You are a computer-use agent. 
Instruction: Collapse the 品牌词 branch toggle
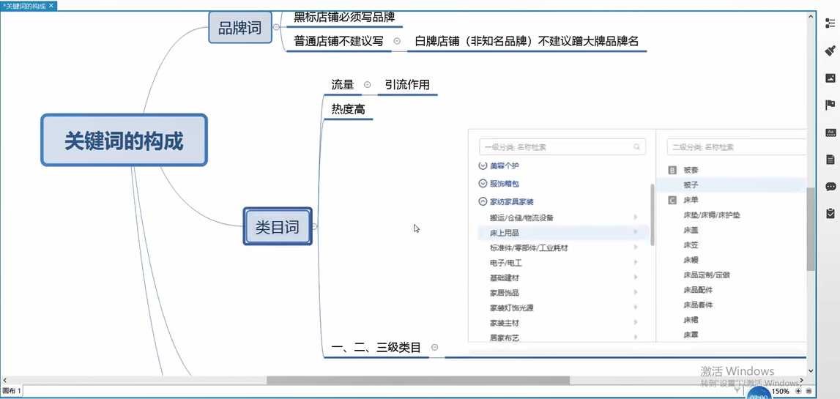point(276,28)
